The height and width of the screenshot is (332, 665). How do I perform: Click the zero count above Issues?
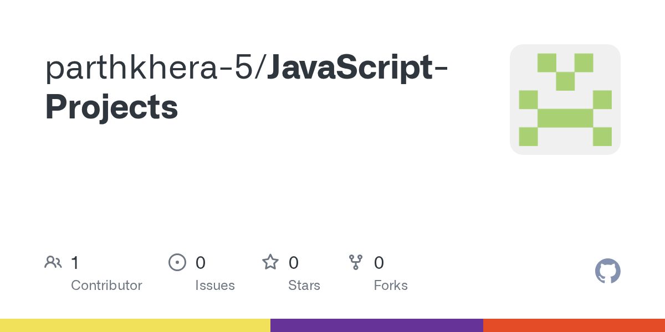[201, 263]
